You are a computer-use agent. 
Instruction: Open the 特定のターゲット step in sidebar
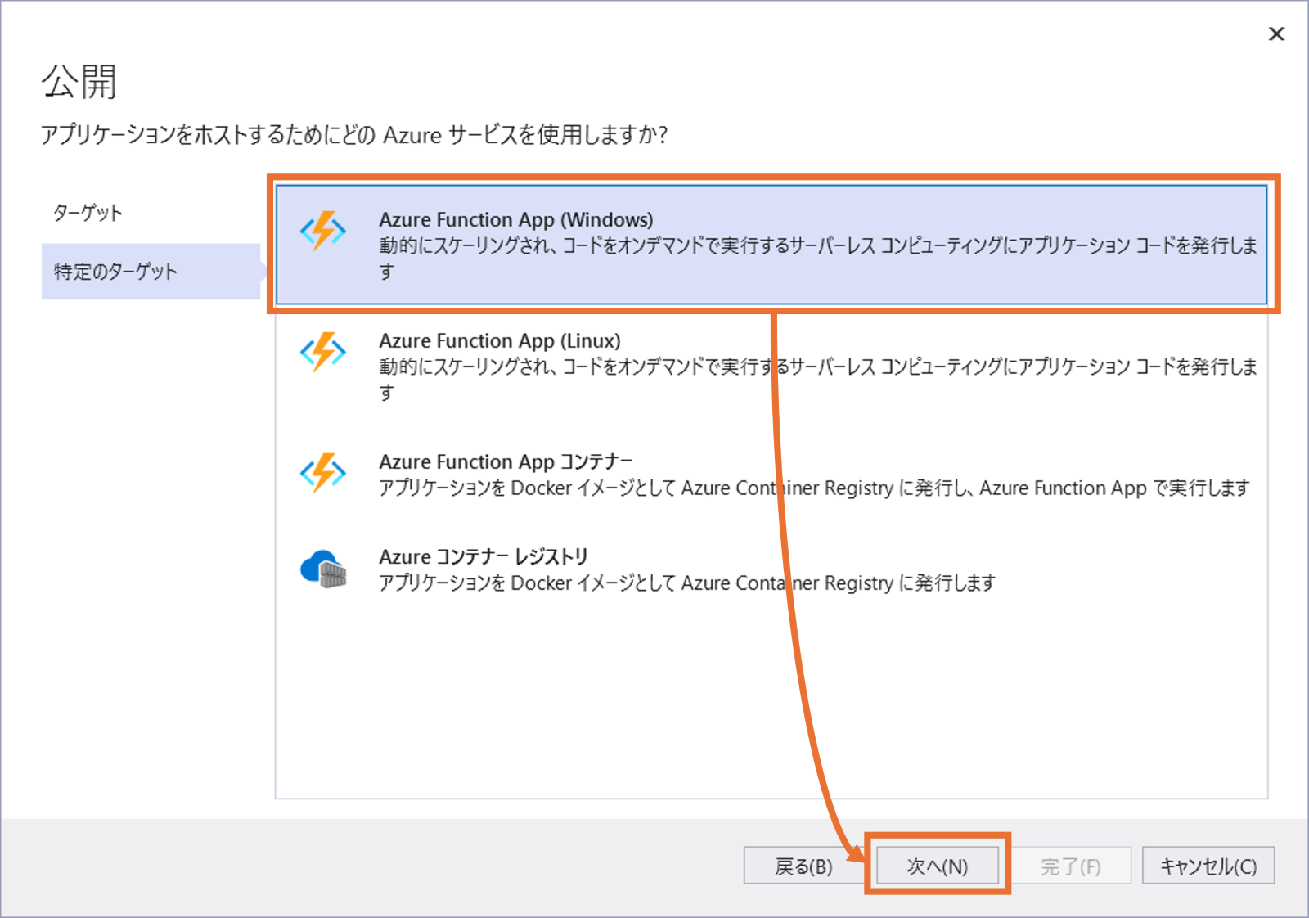tap(151, 271)
